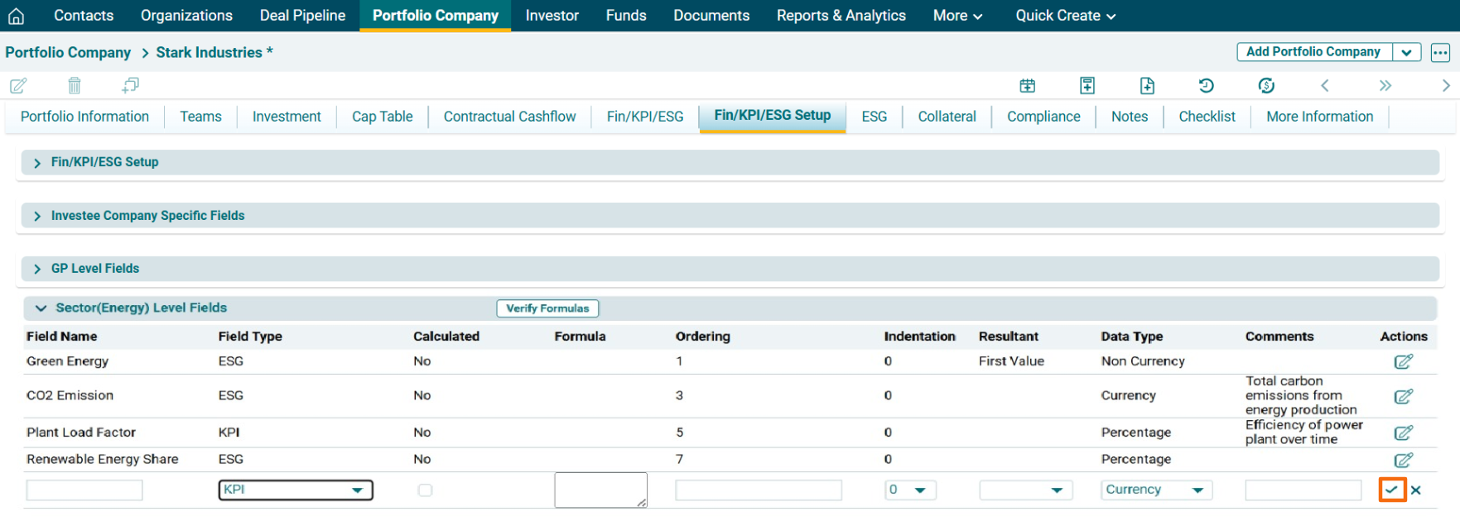
Task: Open the Indentation dropdown
Action: pos(909,490)
